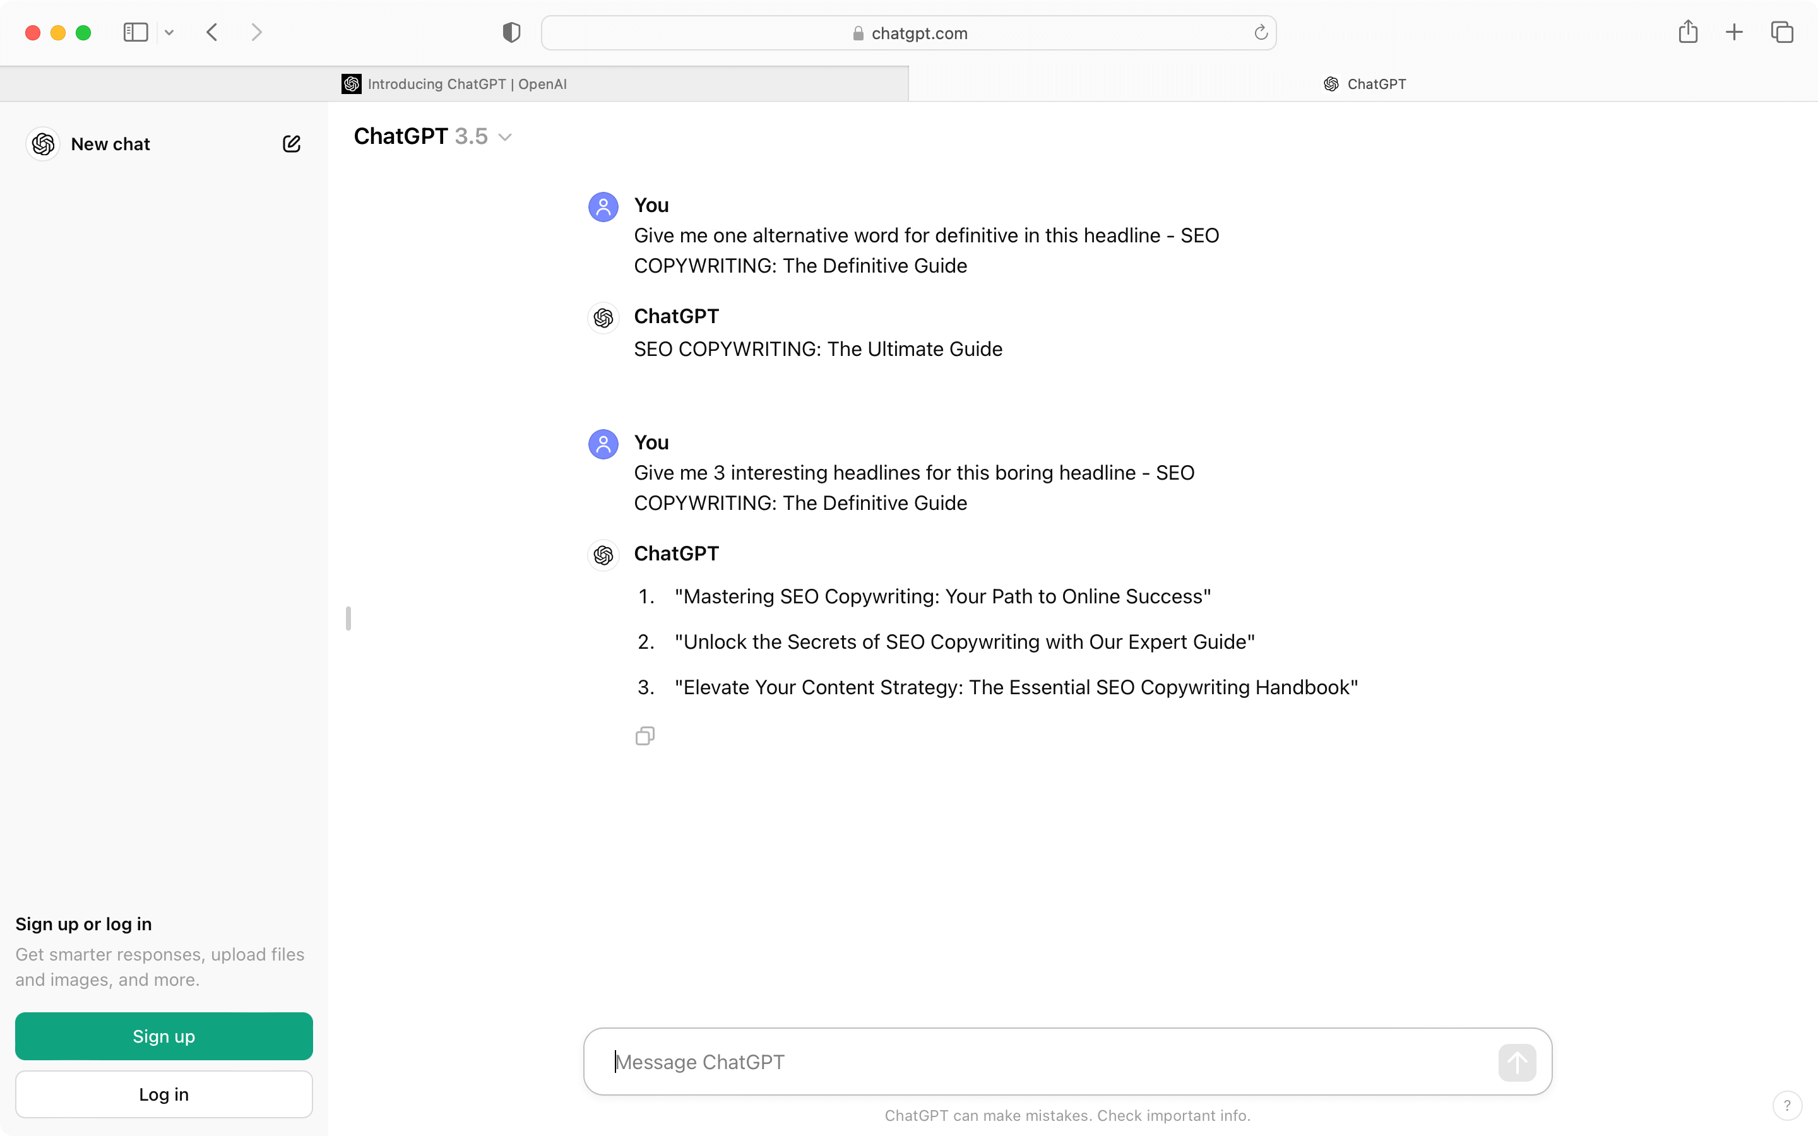Click headline "Unlock the Secrets of SEO Copywriting"
The image size is (1818, 1136).
pyautogui.click(x=965, y=642)
